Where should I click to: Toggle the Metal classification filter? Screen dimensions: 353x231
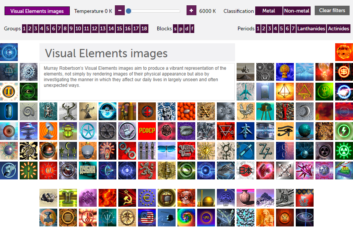click(x=268, y=11)
